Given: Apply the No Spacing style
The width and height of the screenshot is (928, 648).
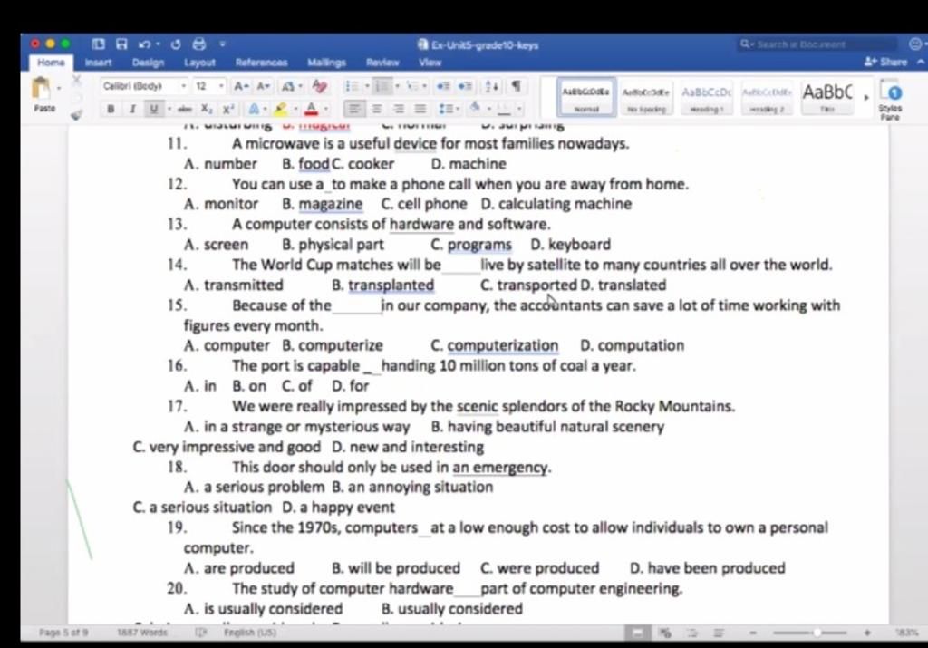Looking at the screenshot, I should 646,98.
